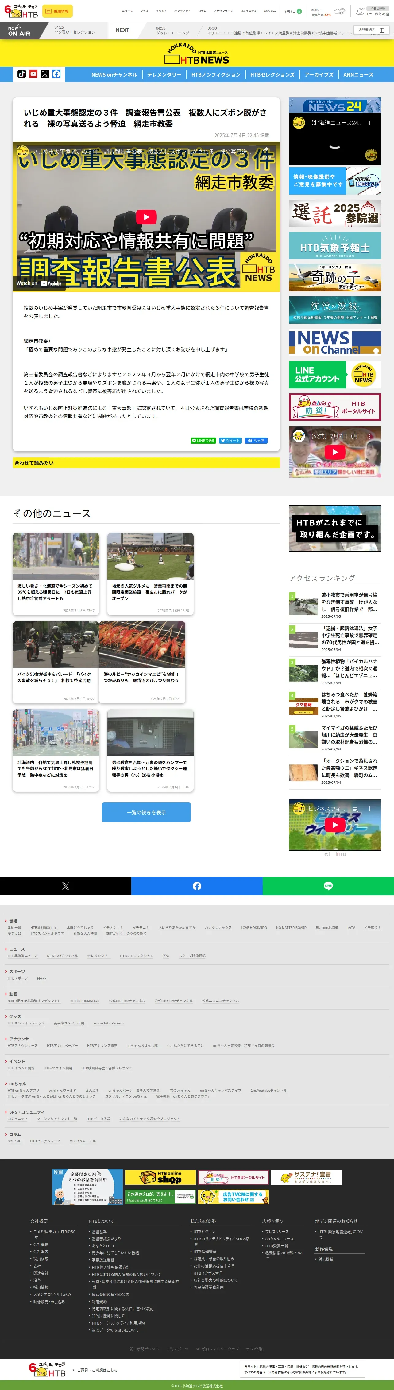Click the HTB logo in top-left header
The height and width of the screenshot is (1390, 394).
pyautogui.click(x=21, y=11)
